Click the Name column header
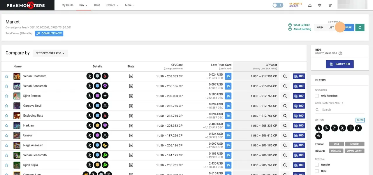This screenshot has width=373, height=175. tap(17, 66)
